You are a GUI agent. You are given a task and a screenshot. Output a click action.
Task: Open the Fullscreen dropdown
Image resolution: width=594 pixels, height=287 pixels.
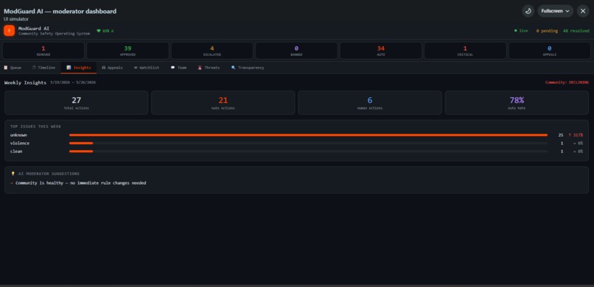pyautogui.click(x=556, y=11)
